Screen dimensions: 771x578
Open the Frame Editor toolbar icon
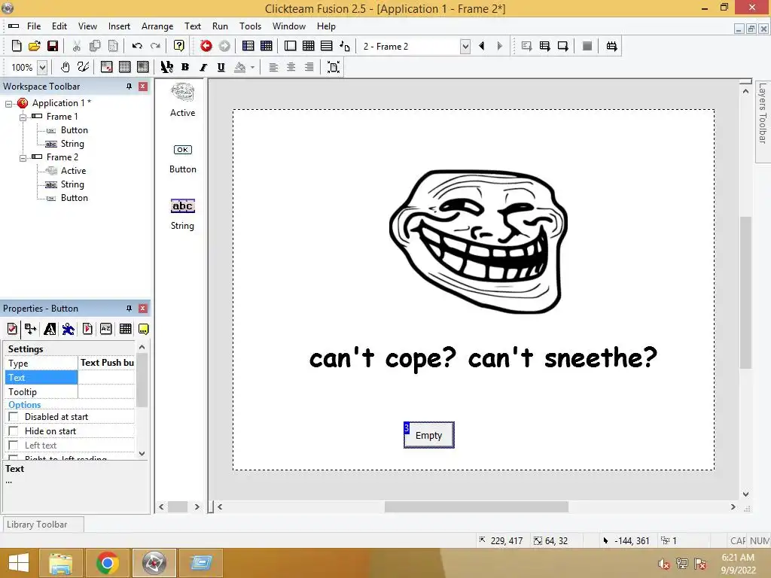[290, 46]
